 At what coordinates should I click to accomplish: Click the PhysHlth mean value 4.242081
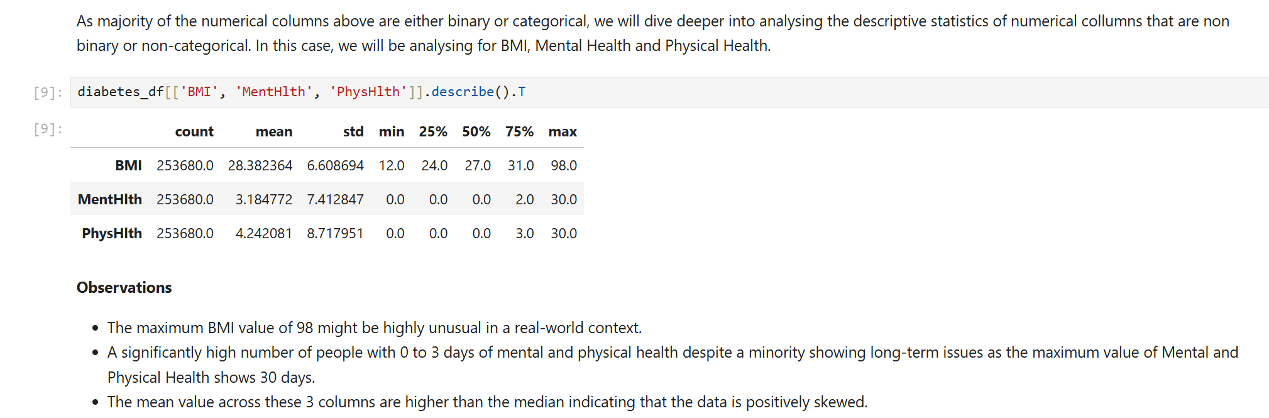[x=264, y=233]
